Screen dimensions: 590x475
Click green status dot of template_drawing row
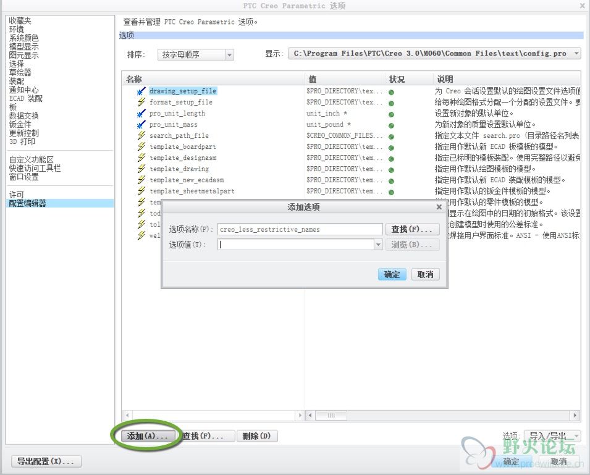tap(391, 170)
